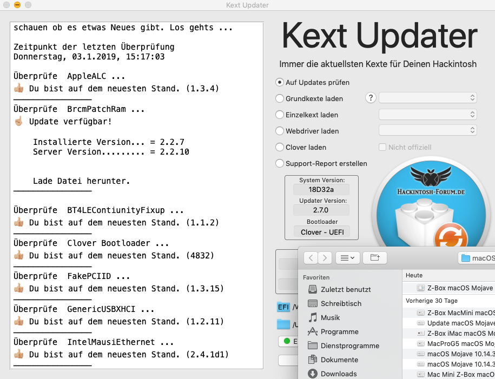Tick the 'Nicht offiziell' checkbox
The height and width of the screenshot is (379, 495).
pos(382,148)
